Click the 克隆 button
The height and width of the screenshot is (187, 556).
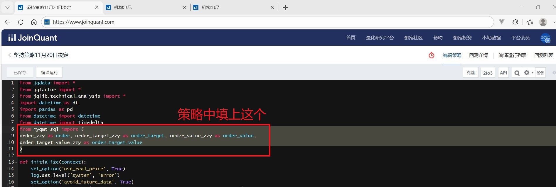471,73
